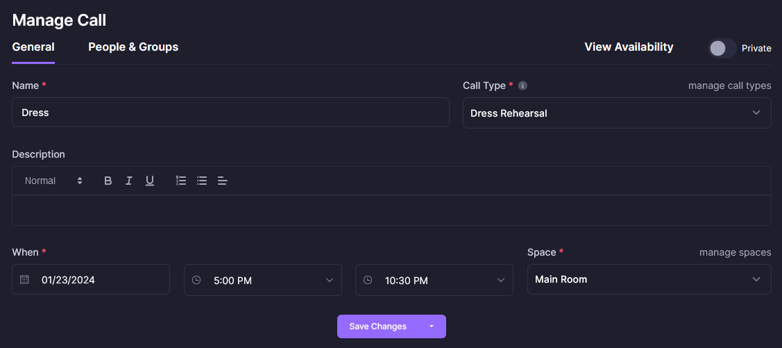Click the Save Changes button
The width and height of the screenshot is (782, 348).
tap(377, 326)
